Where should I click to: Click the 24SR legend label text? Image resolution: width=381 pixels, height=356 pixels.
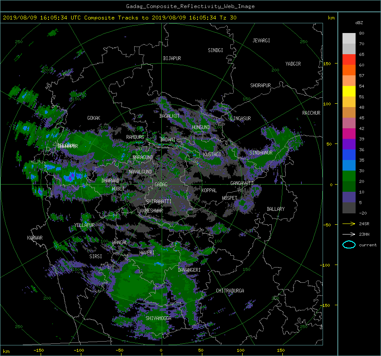364,224
